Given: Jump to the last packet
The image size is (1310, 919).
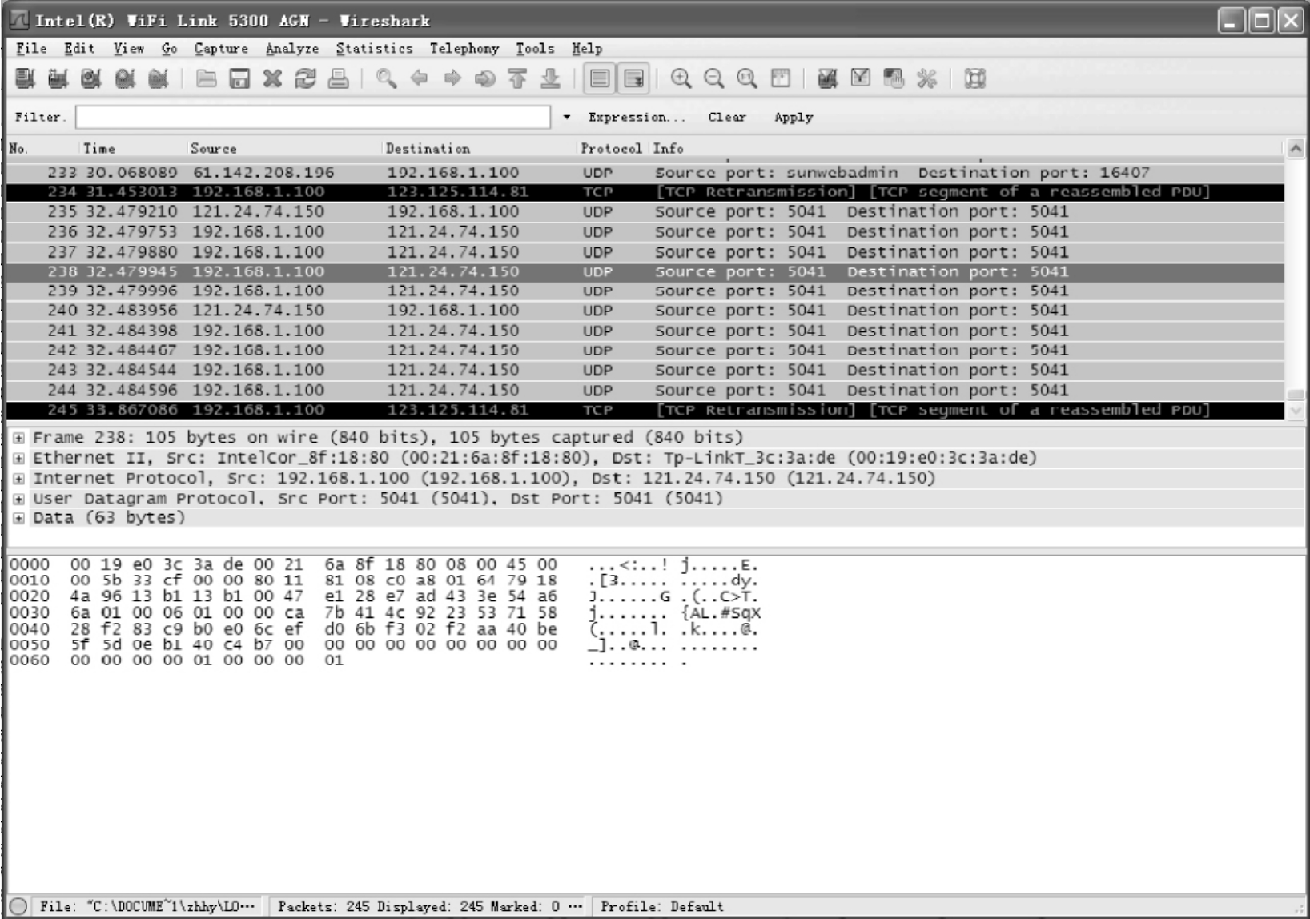Looking at the screenshot, I should click(x=550, y=78).
